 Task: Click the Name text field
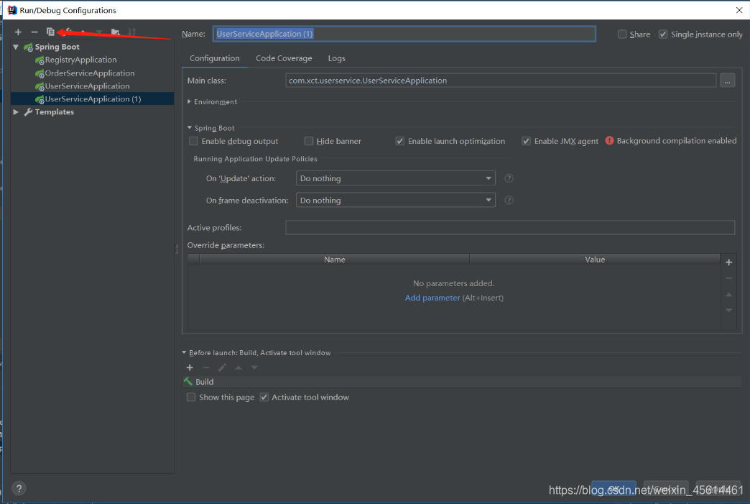[404, 34]
